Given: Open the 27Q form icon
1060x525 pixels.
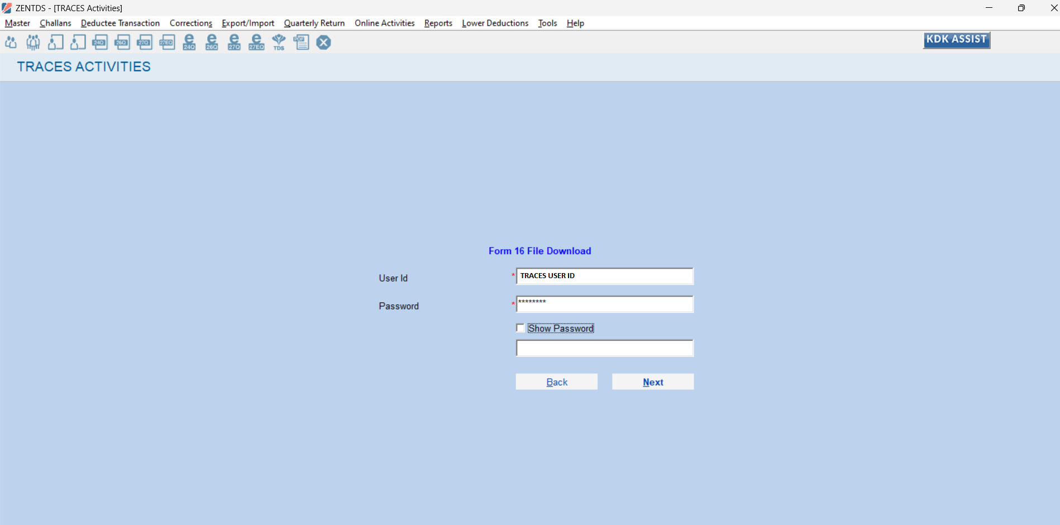Looking at the screenshot, I should pos(145,42).
